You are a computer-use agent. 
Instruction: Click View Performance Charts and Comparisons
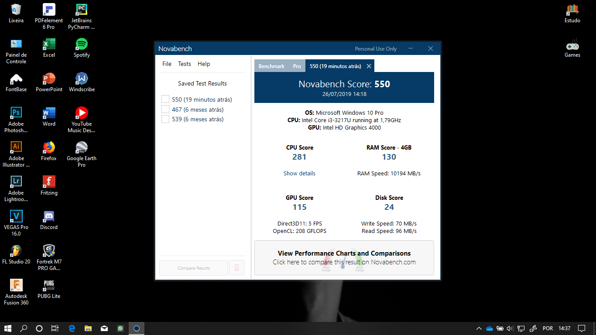[x=344, y=258]
